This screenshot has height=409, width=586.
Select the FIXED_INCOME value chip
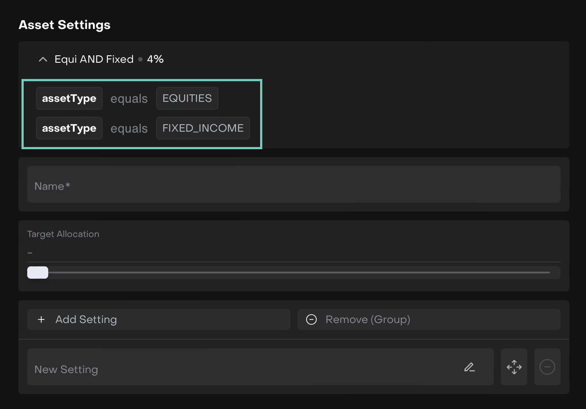pos(203,128)
